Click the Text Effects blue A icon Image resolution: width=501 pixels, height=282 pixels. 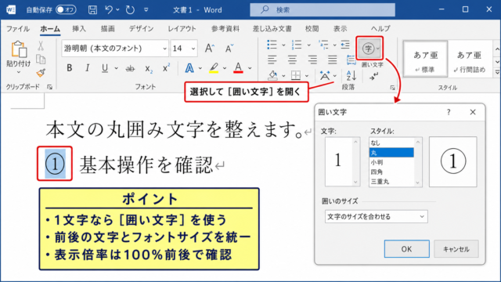coord(189,68)
